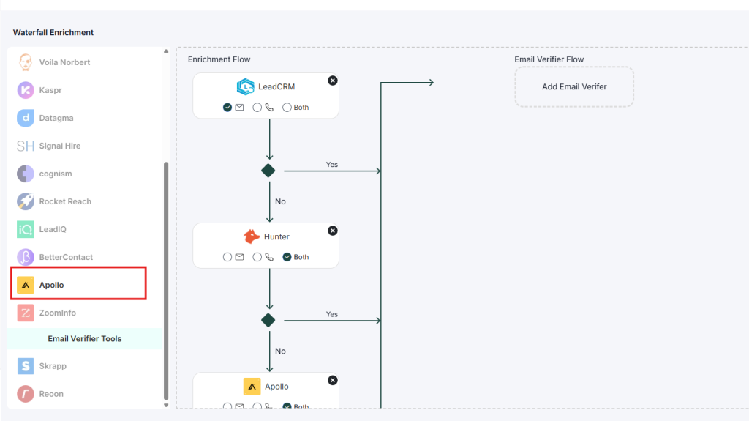Click the provider list scrollbar thumb
Image resolution: width=749 pixels, height=421 pixels.
click(x=166, y=281)
